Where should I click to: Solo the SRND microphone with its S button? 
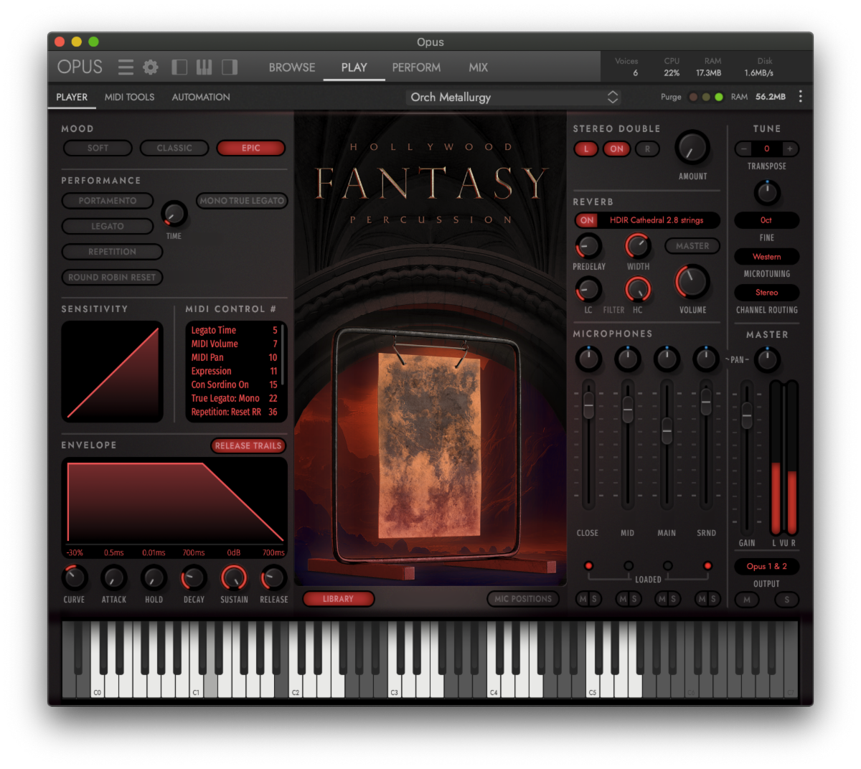[712, 599]
